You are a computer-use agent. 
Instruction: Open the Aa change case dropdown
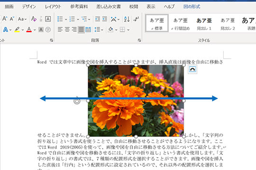[x=22, y=19]
